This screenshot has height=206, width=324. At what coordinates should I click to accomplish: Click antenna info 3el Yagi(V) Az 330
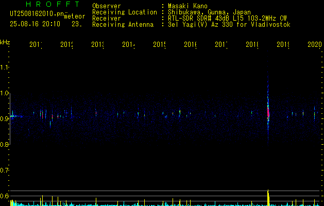[201, 25]
